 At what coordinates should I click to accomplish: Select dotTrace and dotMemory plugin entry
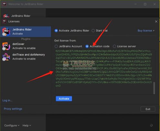tap(26, 57)
